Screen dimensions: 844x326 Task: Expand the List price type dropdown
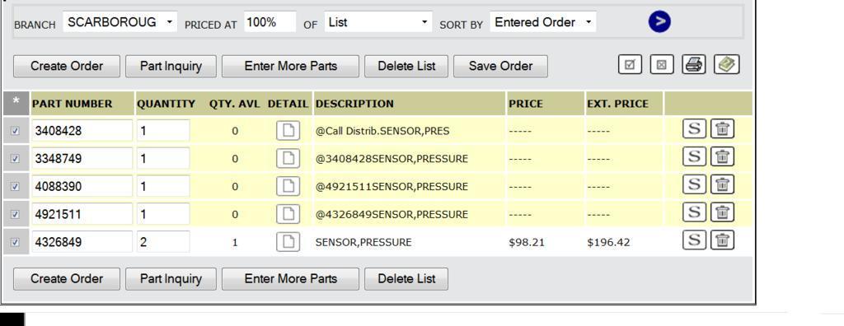(377, 22)
